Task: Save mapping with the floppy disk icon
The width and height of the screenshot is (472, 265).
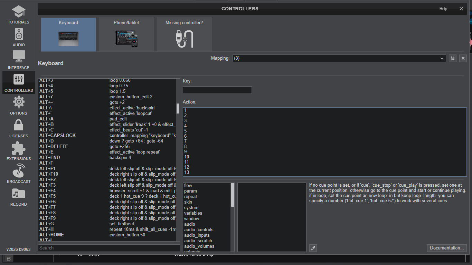Action: [x=453, y=58]
